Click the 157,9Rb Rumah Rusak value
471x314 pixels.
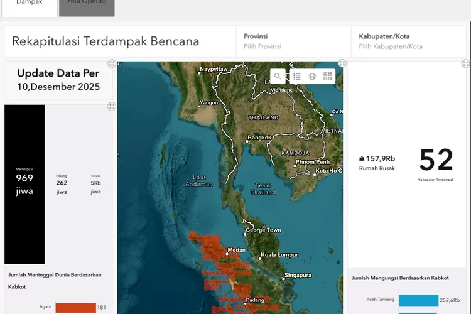point(381,159)
